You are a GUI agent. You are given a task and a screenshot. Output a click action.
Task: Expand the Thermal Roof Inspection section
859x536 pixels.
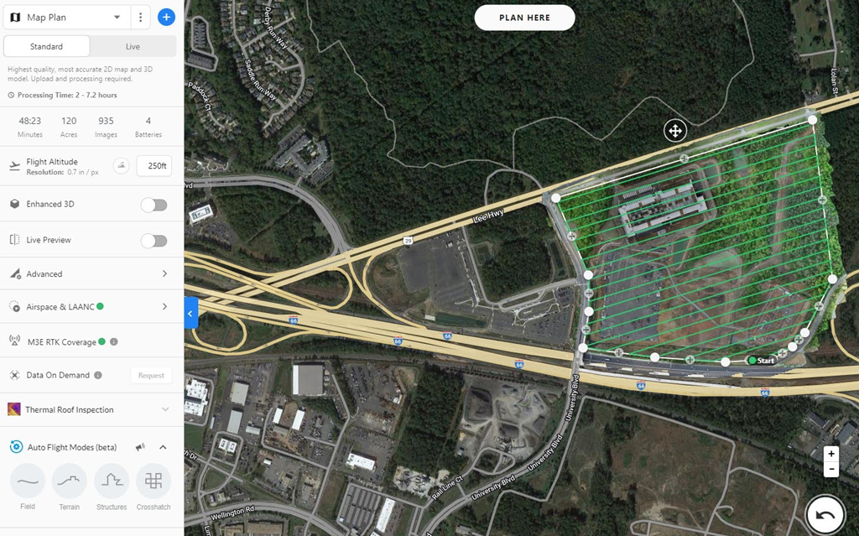[x=92, y=409]
